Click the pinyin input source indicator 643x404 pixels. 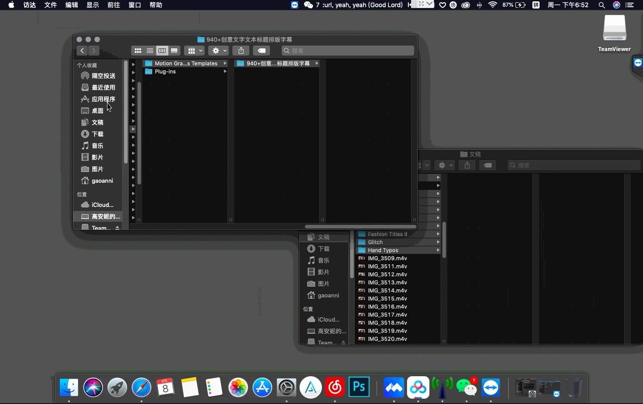click(536, 5)
